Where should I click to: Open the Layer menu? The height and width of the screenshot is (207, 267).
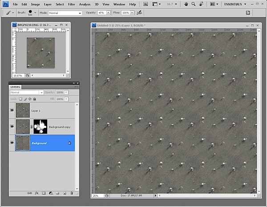[48, 4]
